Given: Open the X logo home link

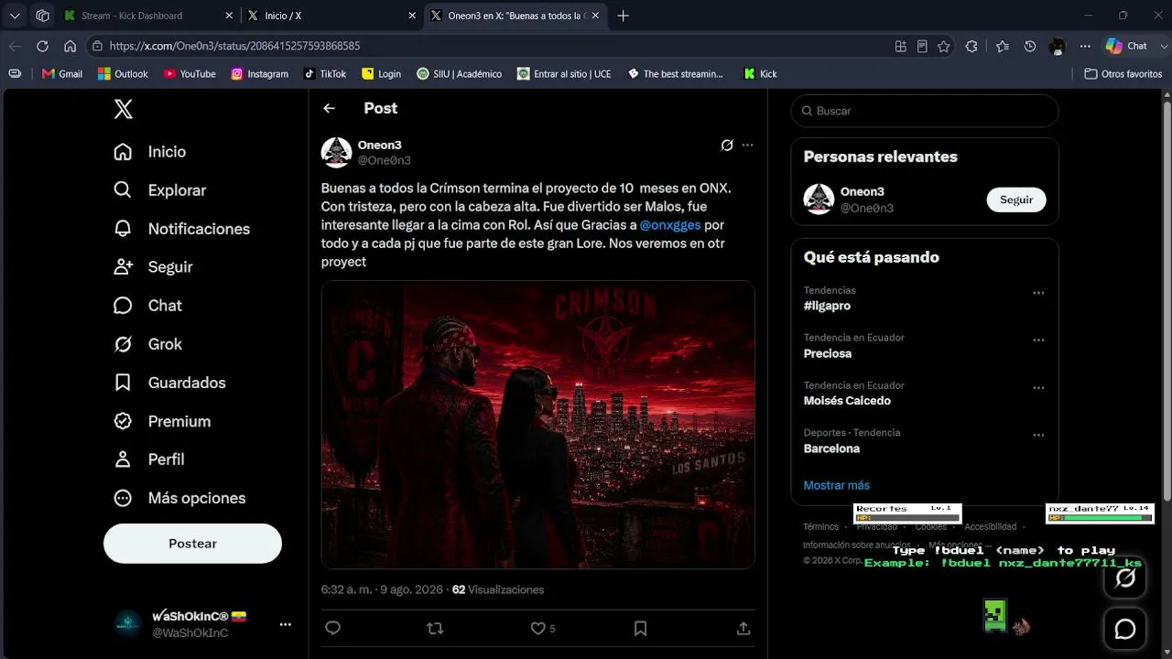Looking at the screenshot, I should pyautogui.click(x=124, y=110).
